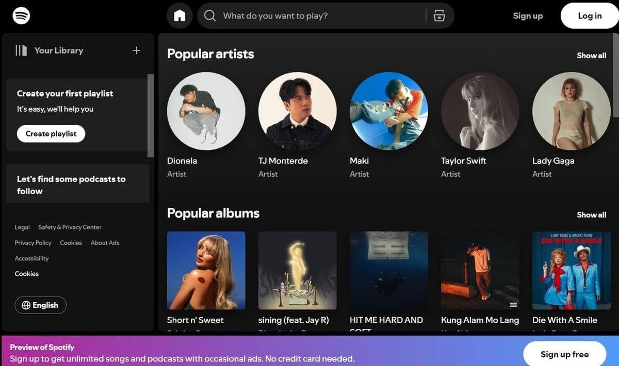Viewport: 619px width, 366px height.
Task: Open Taylor Swift's artist page
Action: (x=480, y=111)
